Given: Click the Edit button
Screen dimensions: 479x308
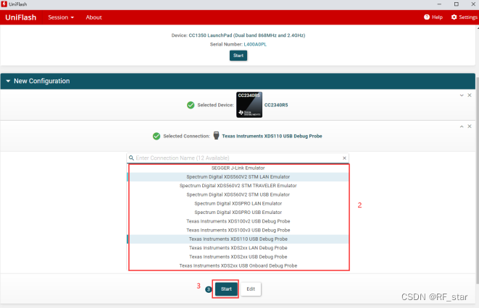Looking at the screenshot, I should [251, 288].
